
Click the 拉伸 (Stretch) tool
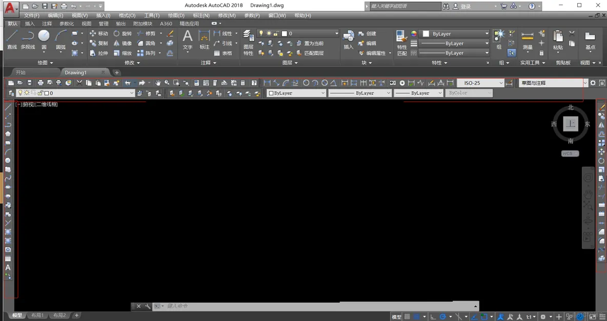99,53
